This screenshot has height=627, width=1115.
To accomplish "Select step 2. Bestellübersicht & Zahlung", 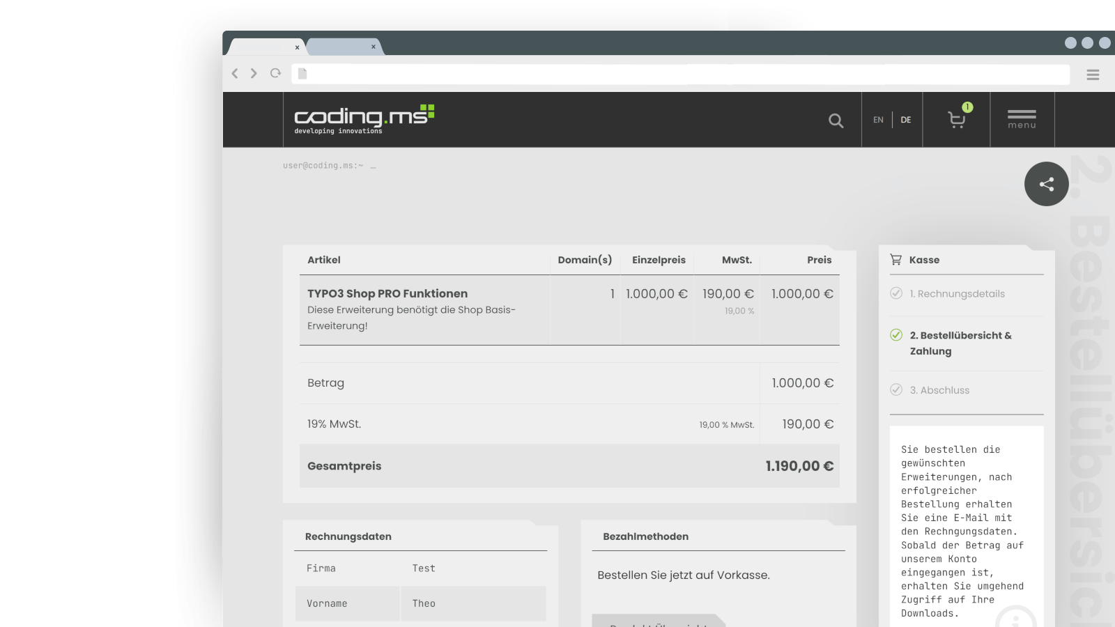I will 960,343.
